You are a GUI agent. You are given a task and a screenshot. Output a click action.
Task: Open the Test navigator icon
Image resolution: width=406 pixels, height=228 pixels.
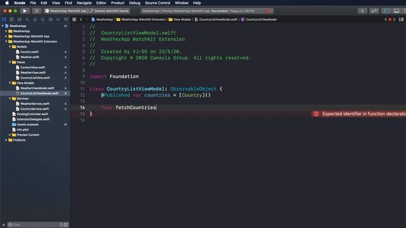(43, 20)
